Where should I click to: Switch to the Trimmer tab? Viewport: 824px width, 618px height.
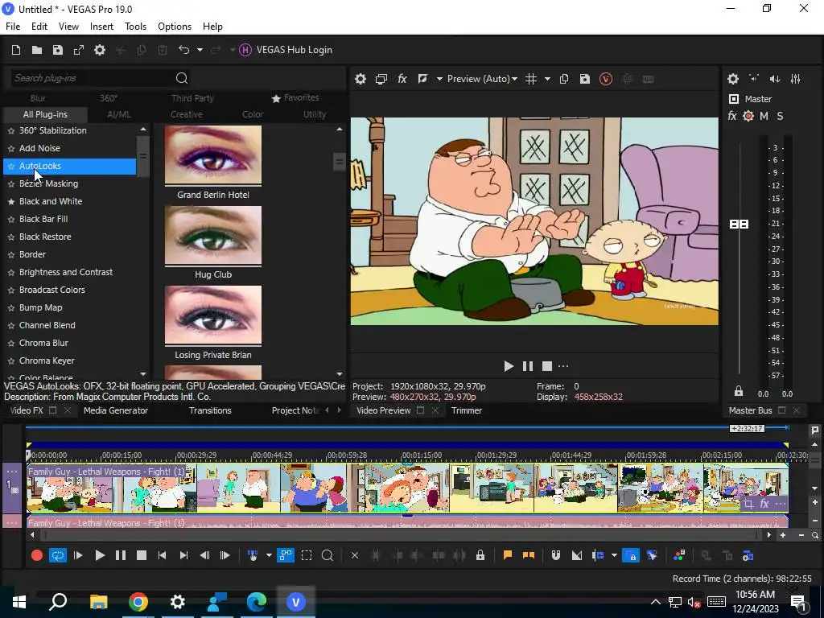pos(467,410)
